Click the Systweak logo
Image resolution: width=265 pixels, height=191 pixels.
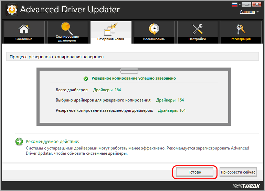246,186
